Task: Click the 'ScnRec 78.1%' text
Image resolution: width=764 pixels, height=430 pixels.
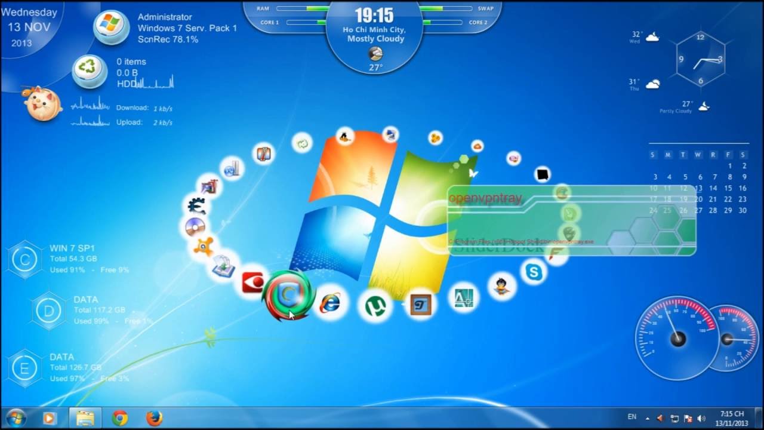Action: click(x=168, y=39)
